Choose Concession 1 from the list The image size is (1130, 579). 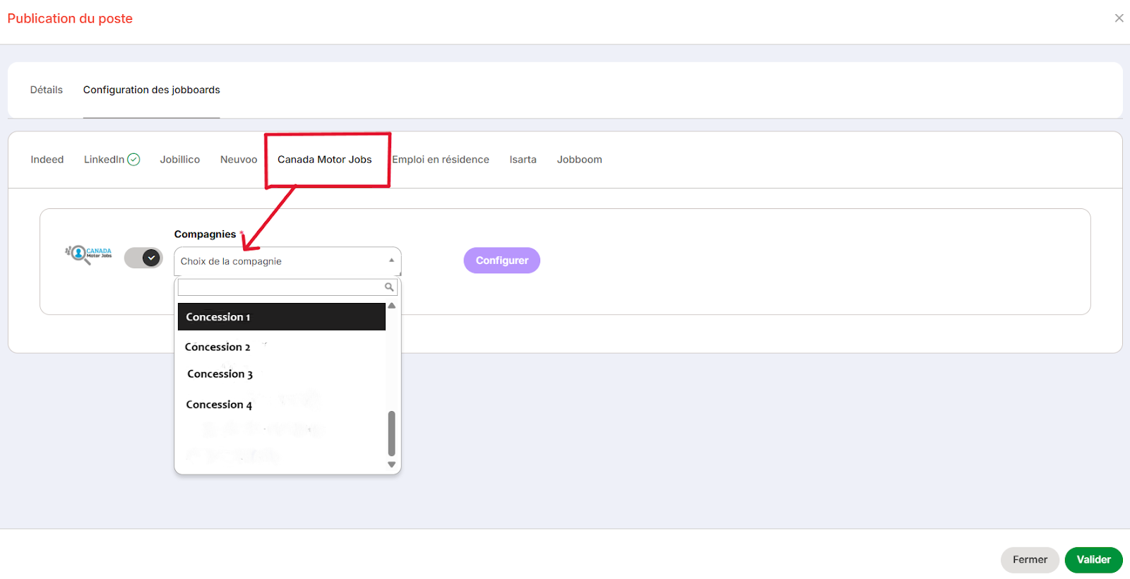(282, 317)
